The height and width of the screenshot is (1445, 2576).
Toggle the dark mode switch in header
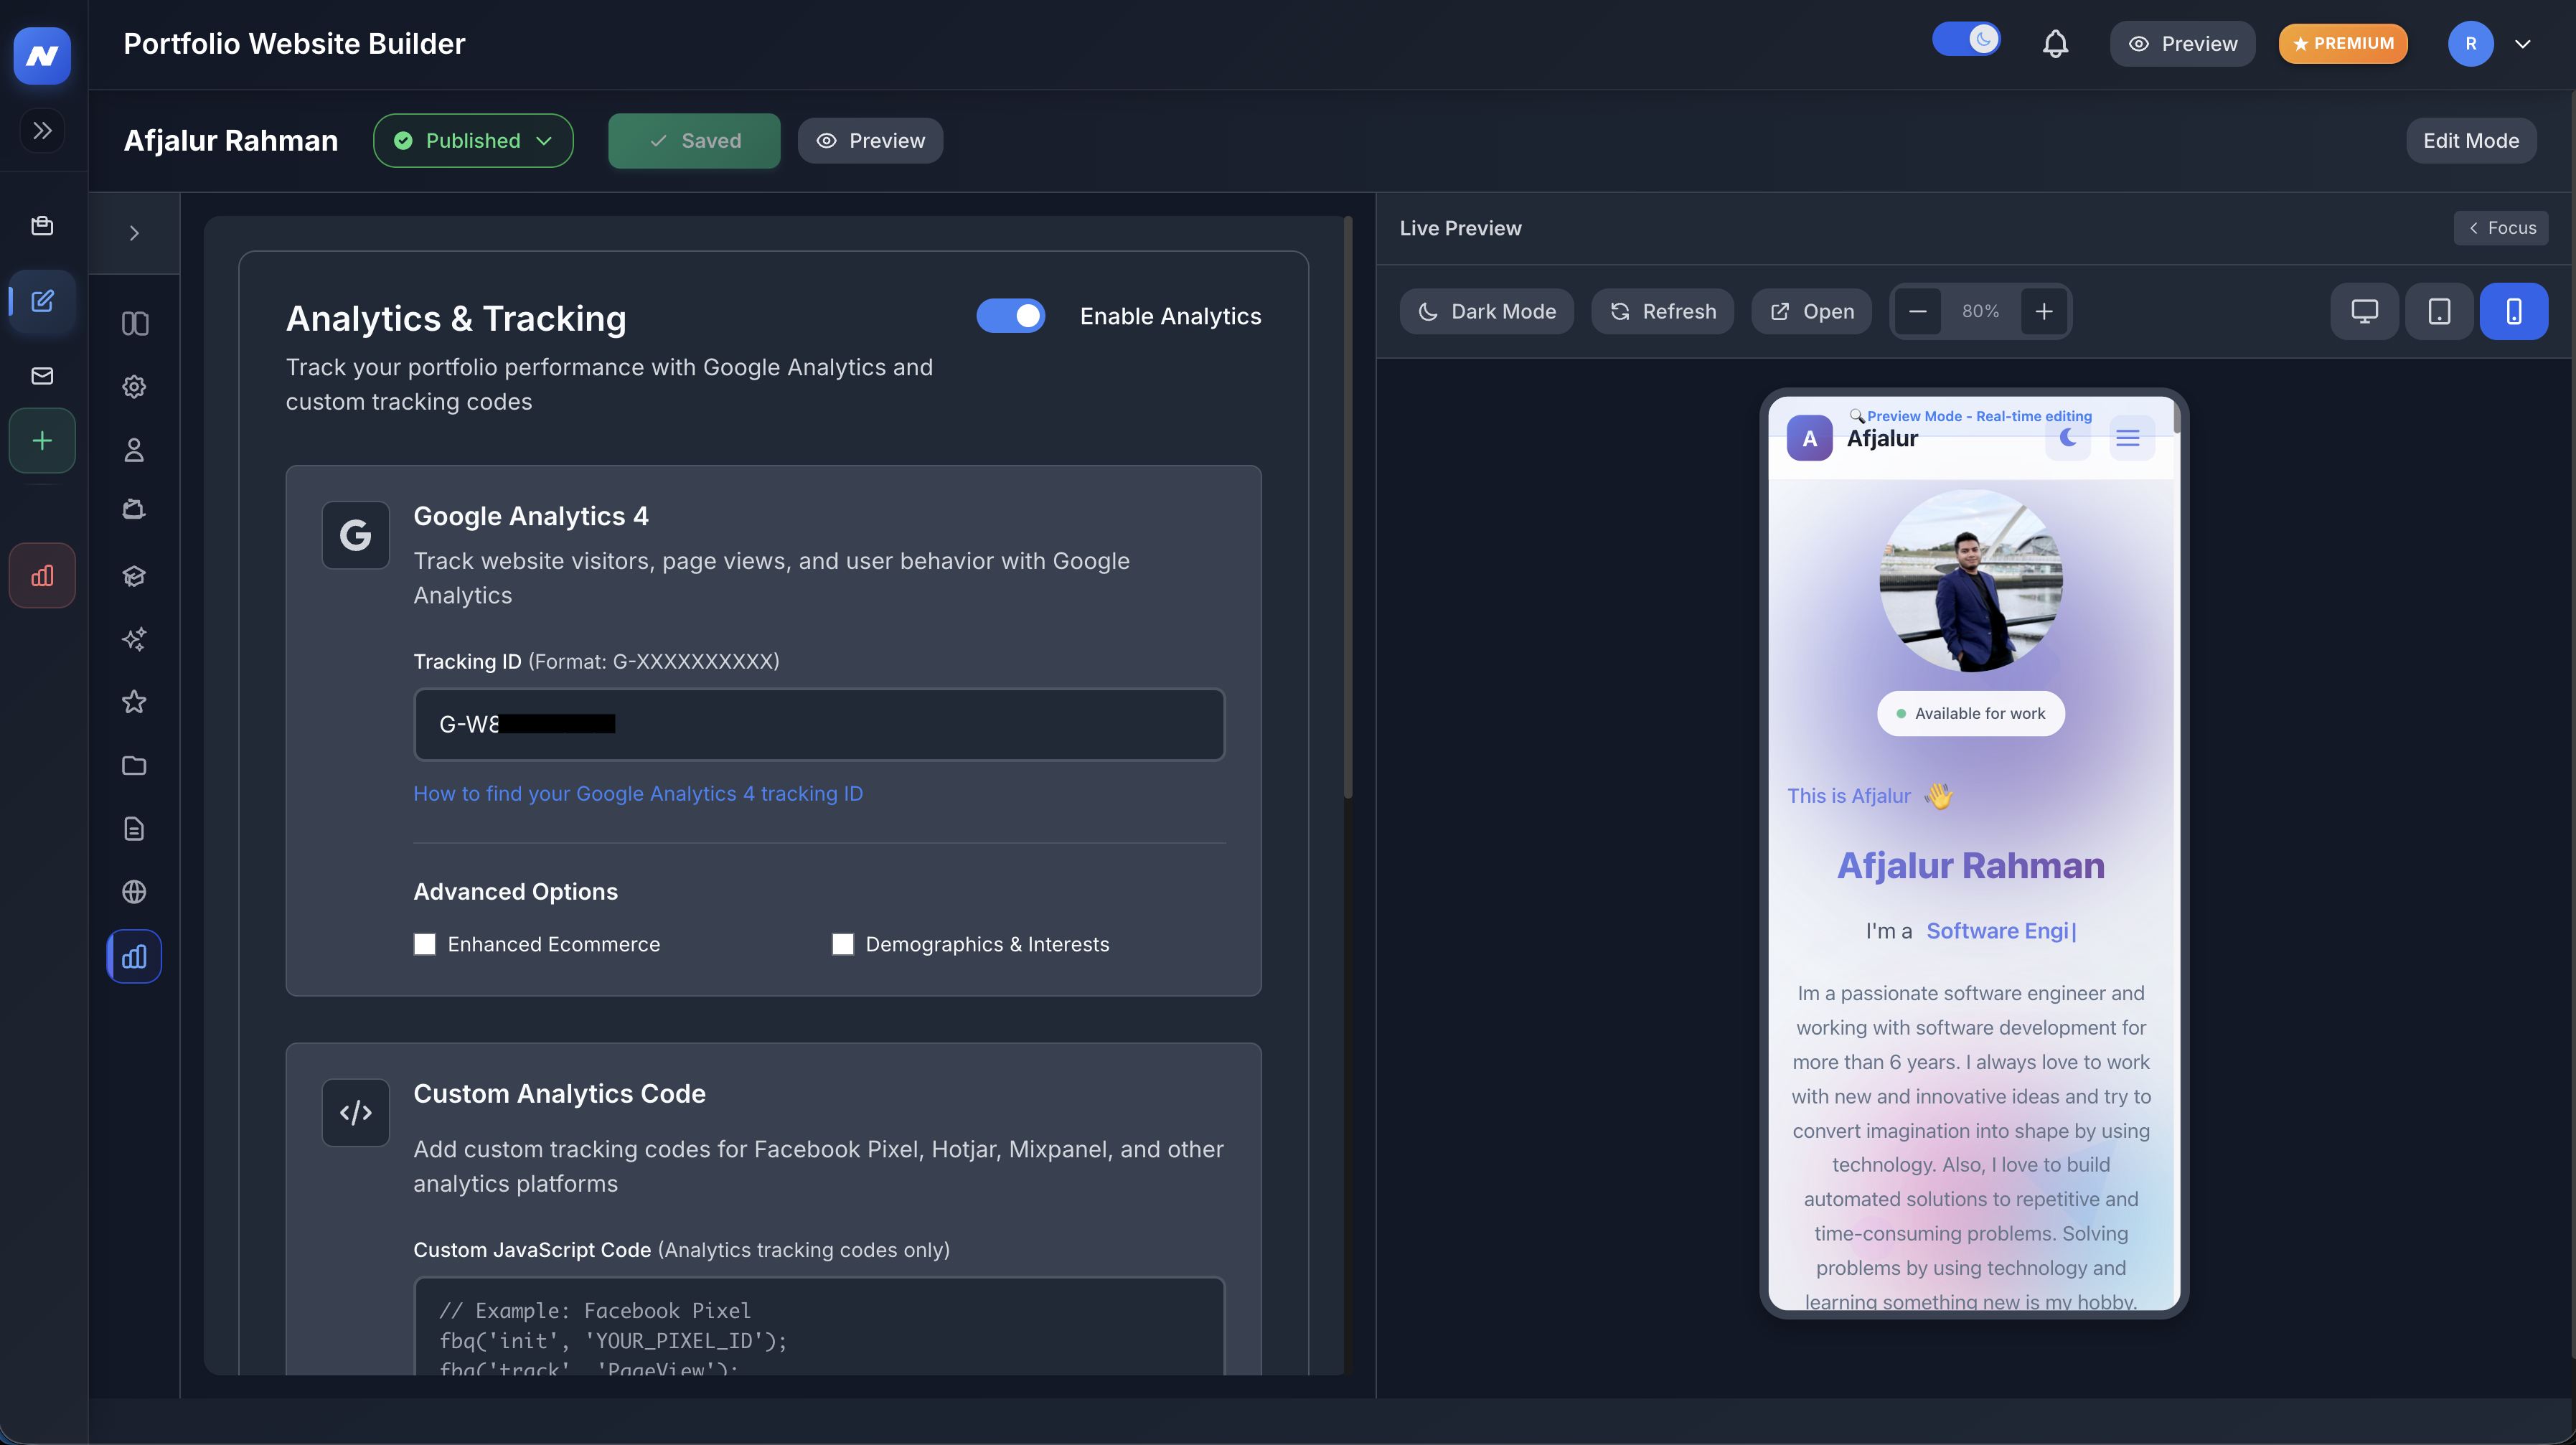[1966, 40]
